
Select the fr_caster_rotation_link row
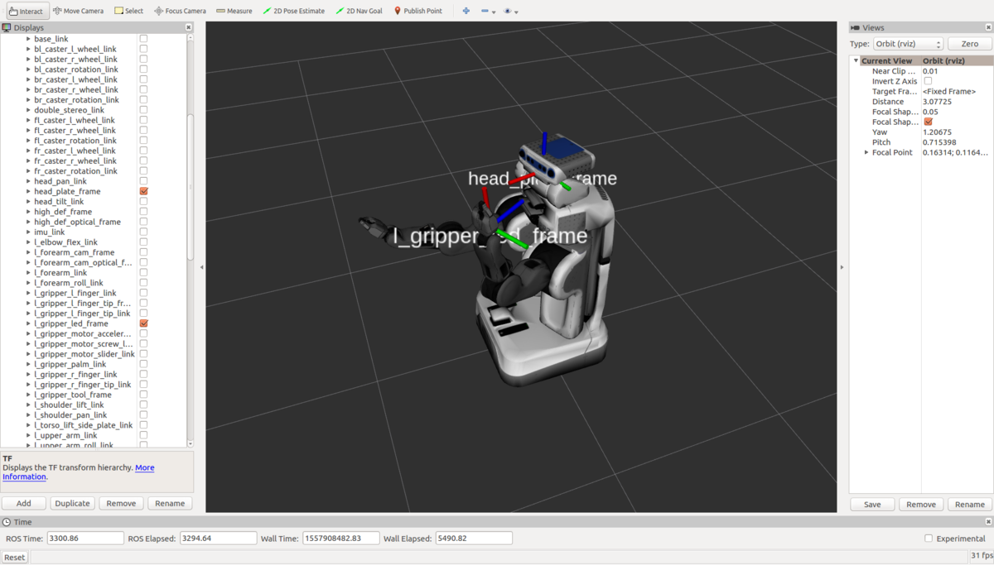click(75, 171)
